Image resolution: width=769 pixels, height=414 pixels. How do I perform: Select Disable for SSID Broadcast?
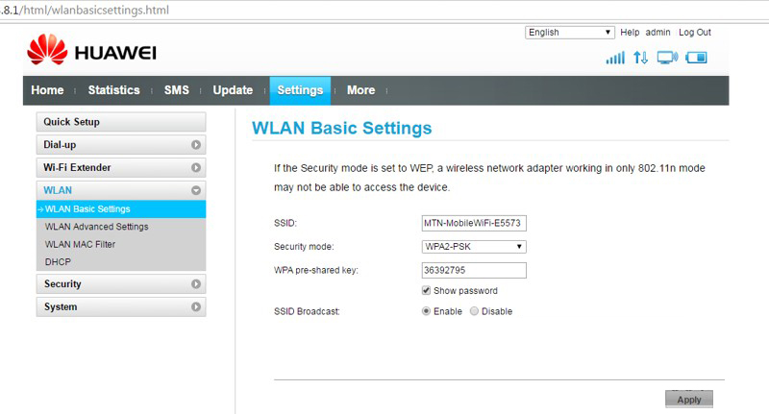point(474,311)
